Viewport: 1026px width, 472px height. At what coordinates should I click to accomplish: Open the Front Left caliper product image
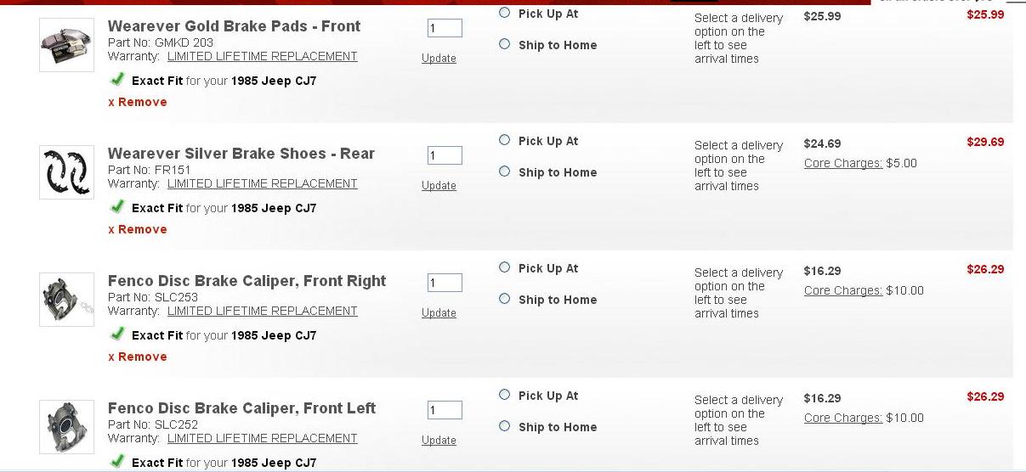(66, 427)
